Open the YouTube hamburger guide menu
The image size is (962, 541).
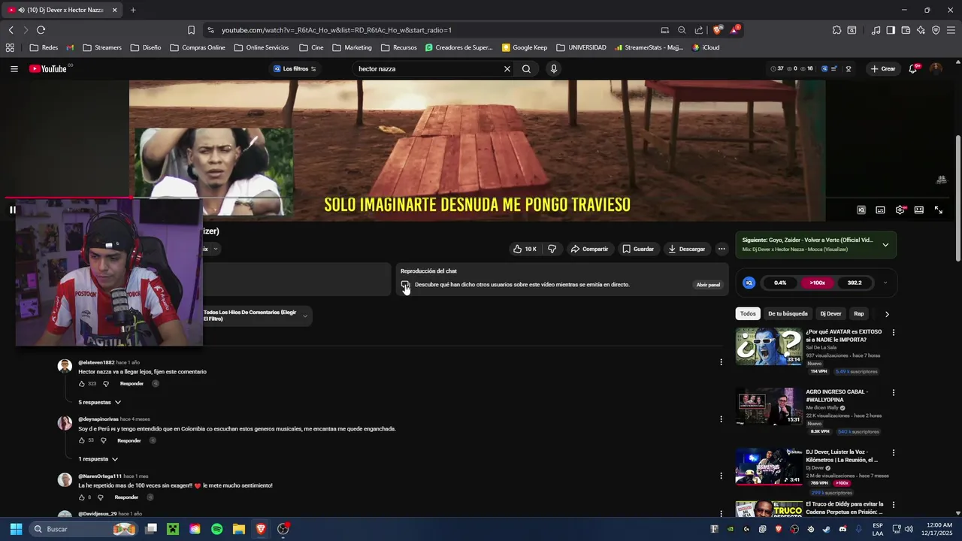14,68
